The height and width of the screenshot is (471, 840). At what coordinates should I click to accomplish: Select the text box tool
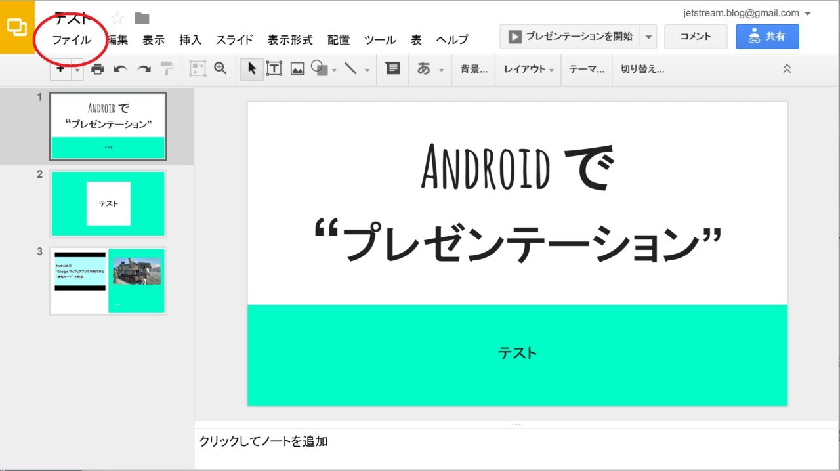click(274, 69)
